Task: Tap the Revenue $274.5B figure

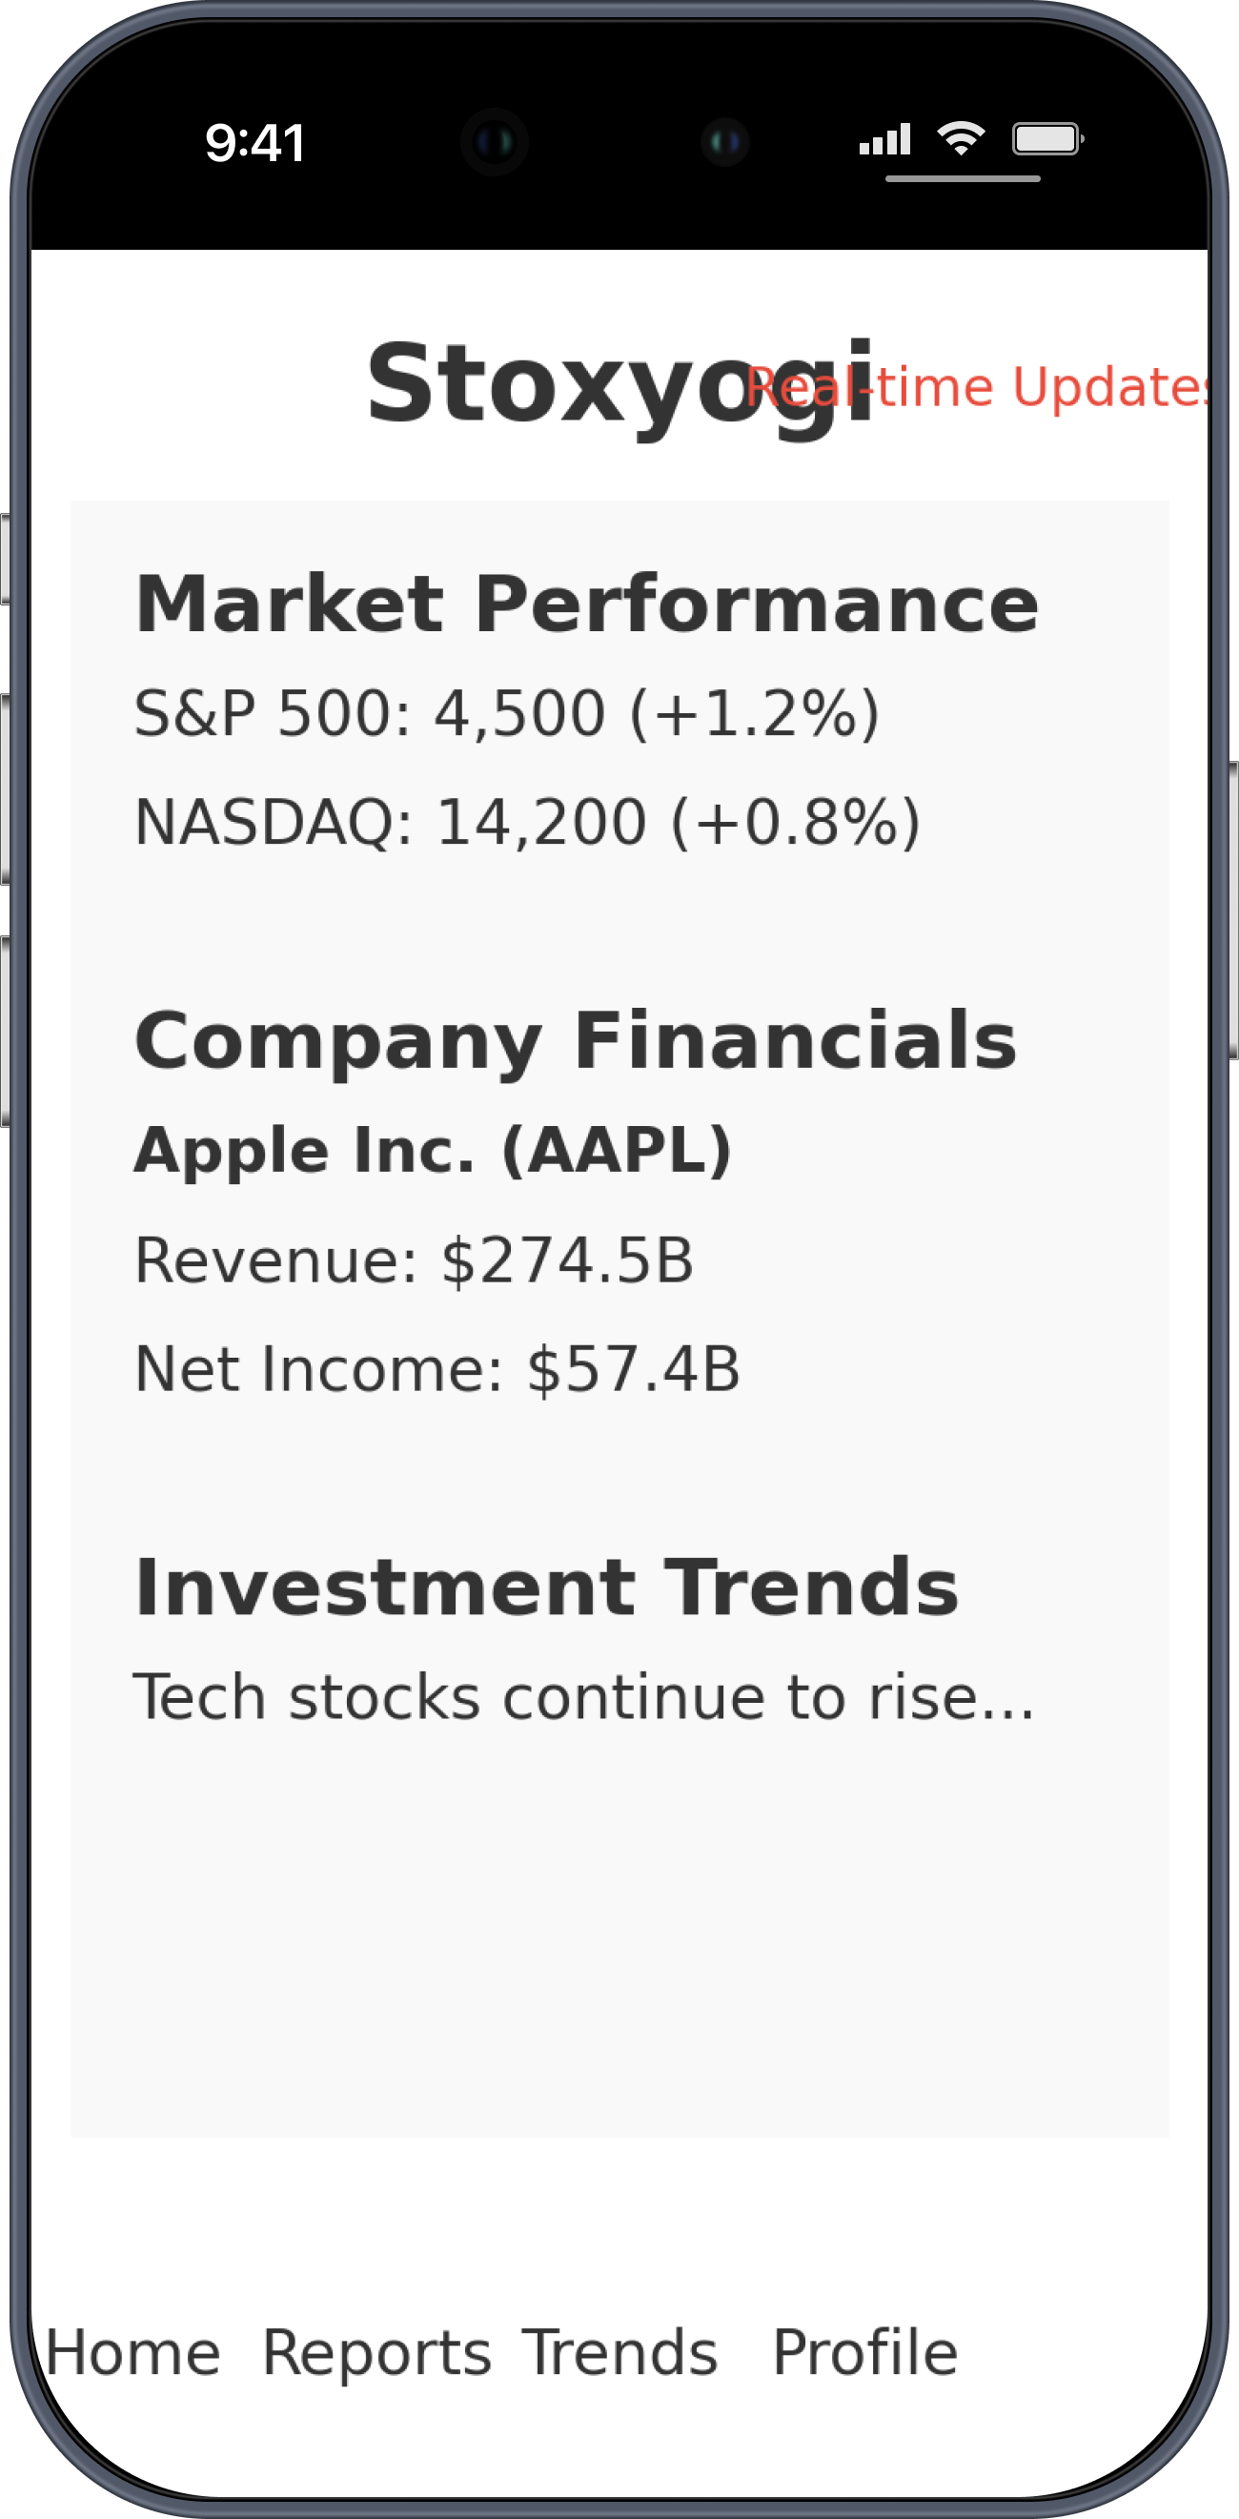Action: pos(415,1259)
